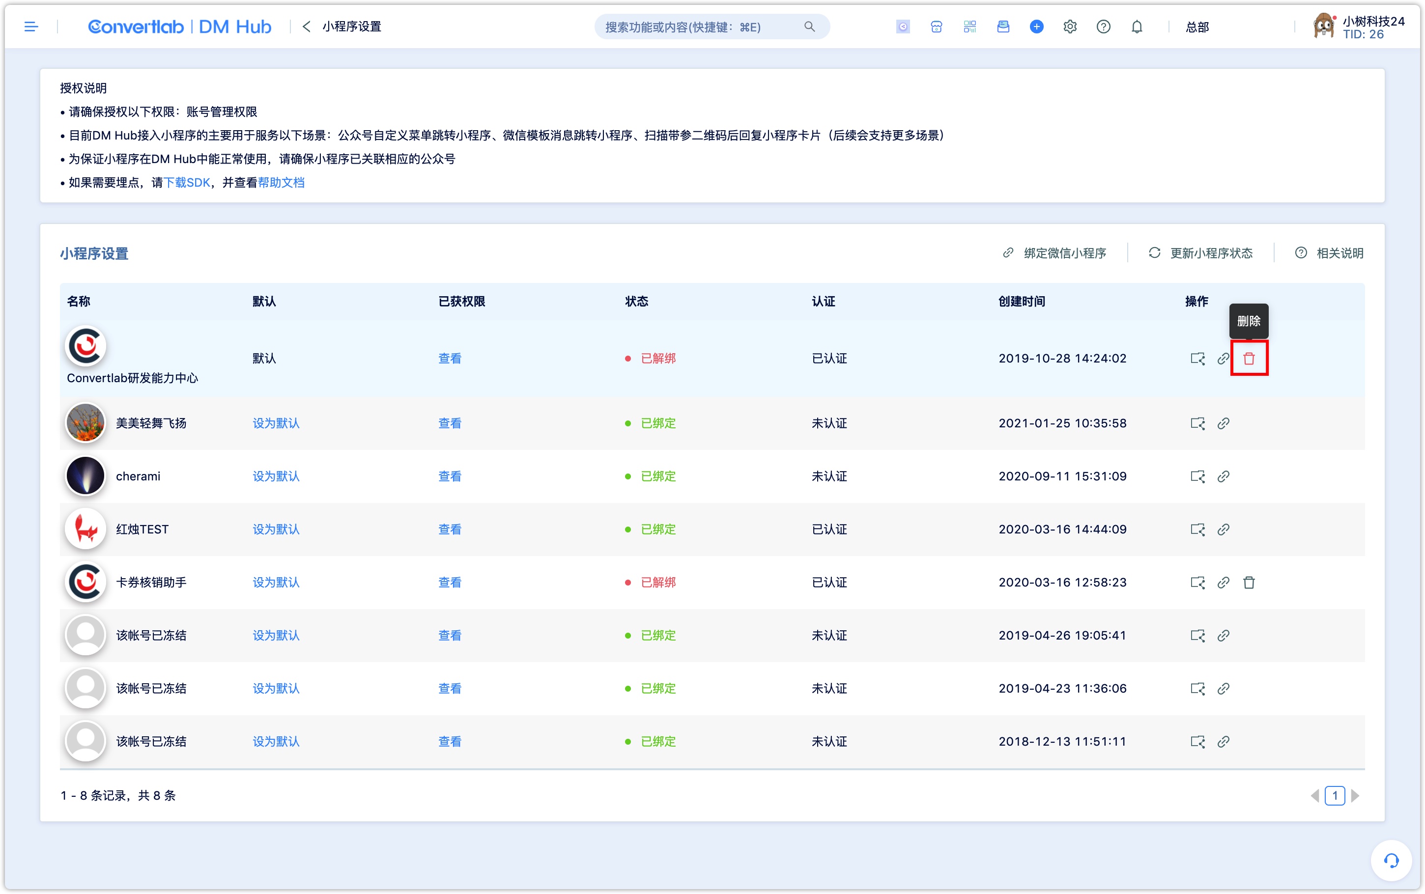Open the share shortcut icon in header
Viewport: 1425px width, 894px height.
(903, 27)
